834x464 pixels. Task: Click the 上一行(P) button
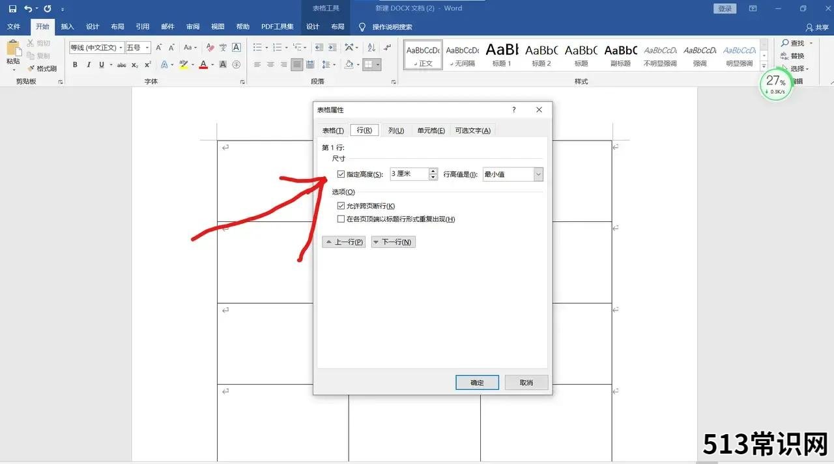(x=344, y=242)
